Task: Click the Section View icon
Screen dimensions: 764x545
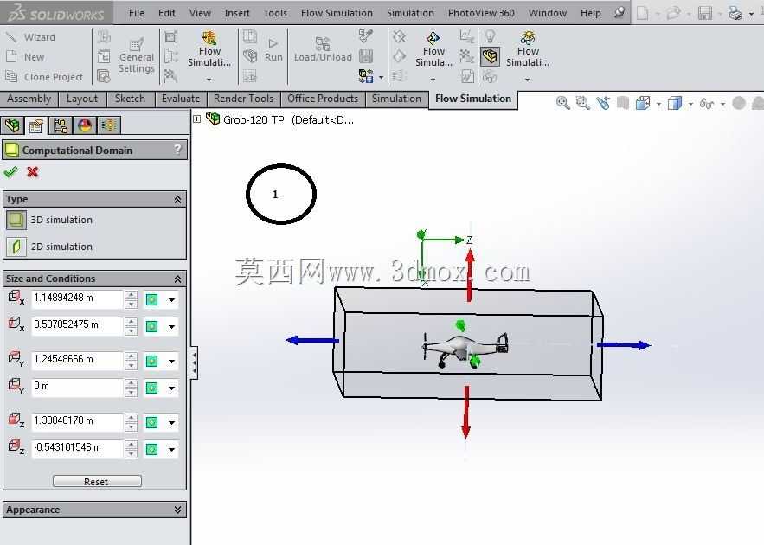Action: click(x=623, y=103)
